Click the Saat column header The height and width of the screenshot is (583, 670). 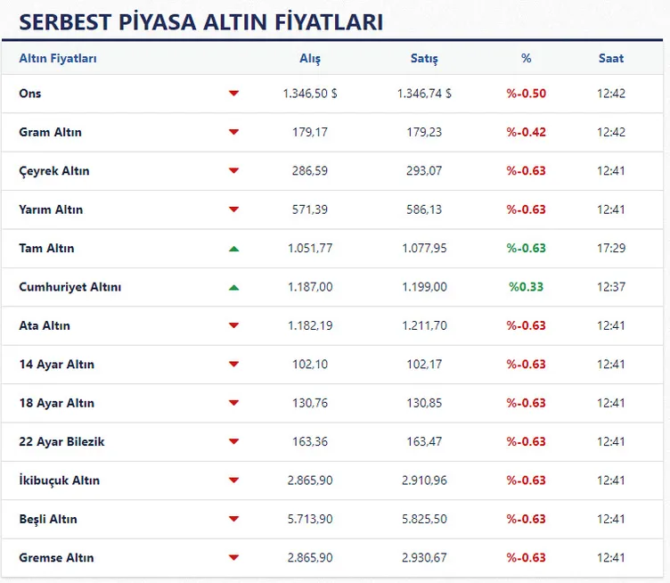(611, 59)
